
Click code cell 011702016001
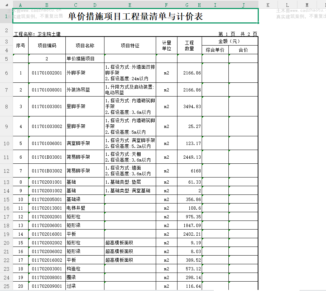(47, 234)
